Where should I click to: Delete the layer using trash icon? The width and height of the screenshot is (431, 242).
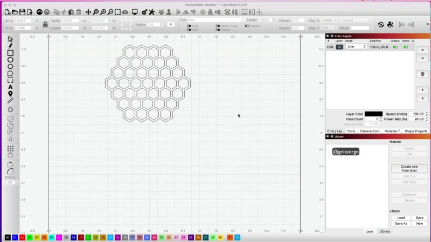tap(423, 74)
